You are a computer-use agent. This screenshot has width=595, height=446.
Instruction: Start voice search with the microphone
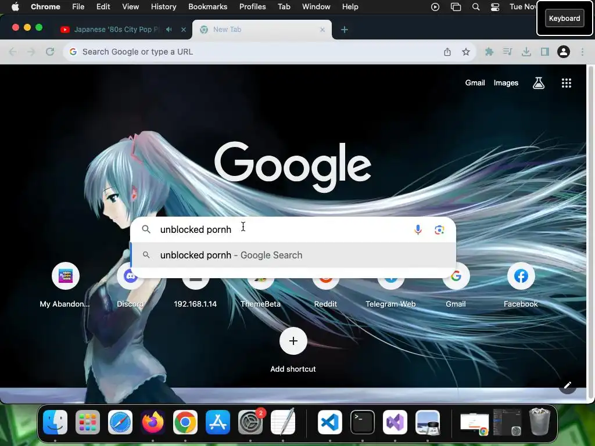pyautogui.click(x=418, y=229)
